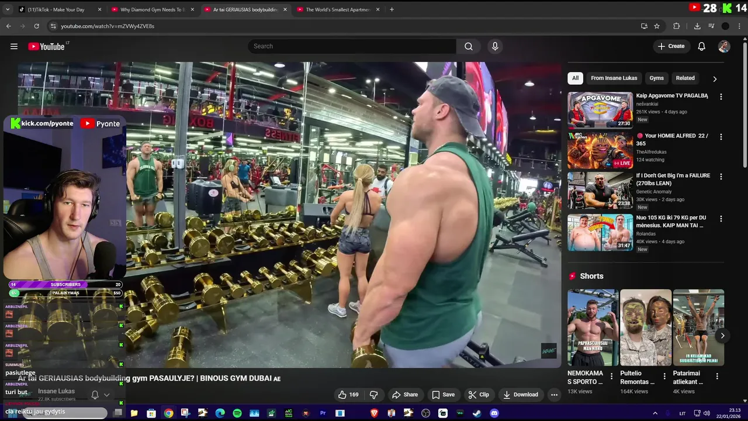Open browser extensions puzzle icon

pos(677,26)
